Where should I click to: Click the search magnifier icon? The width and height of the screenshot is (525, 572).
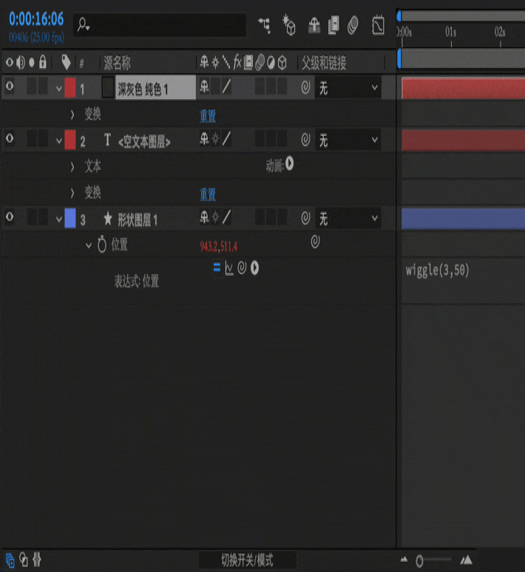[84, 24]
